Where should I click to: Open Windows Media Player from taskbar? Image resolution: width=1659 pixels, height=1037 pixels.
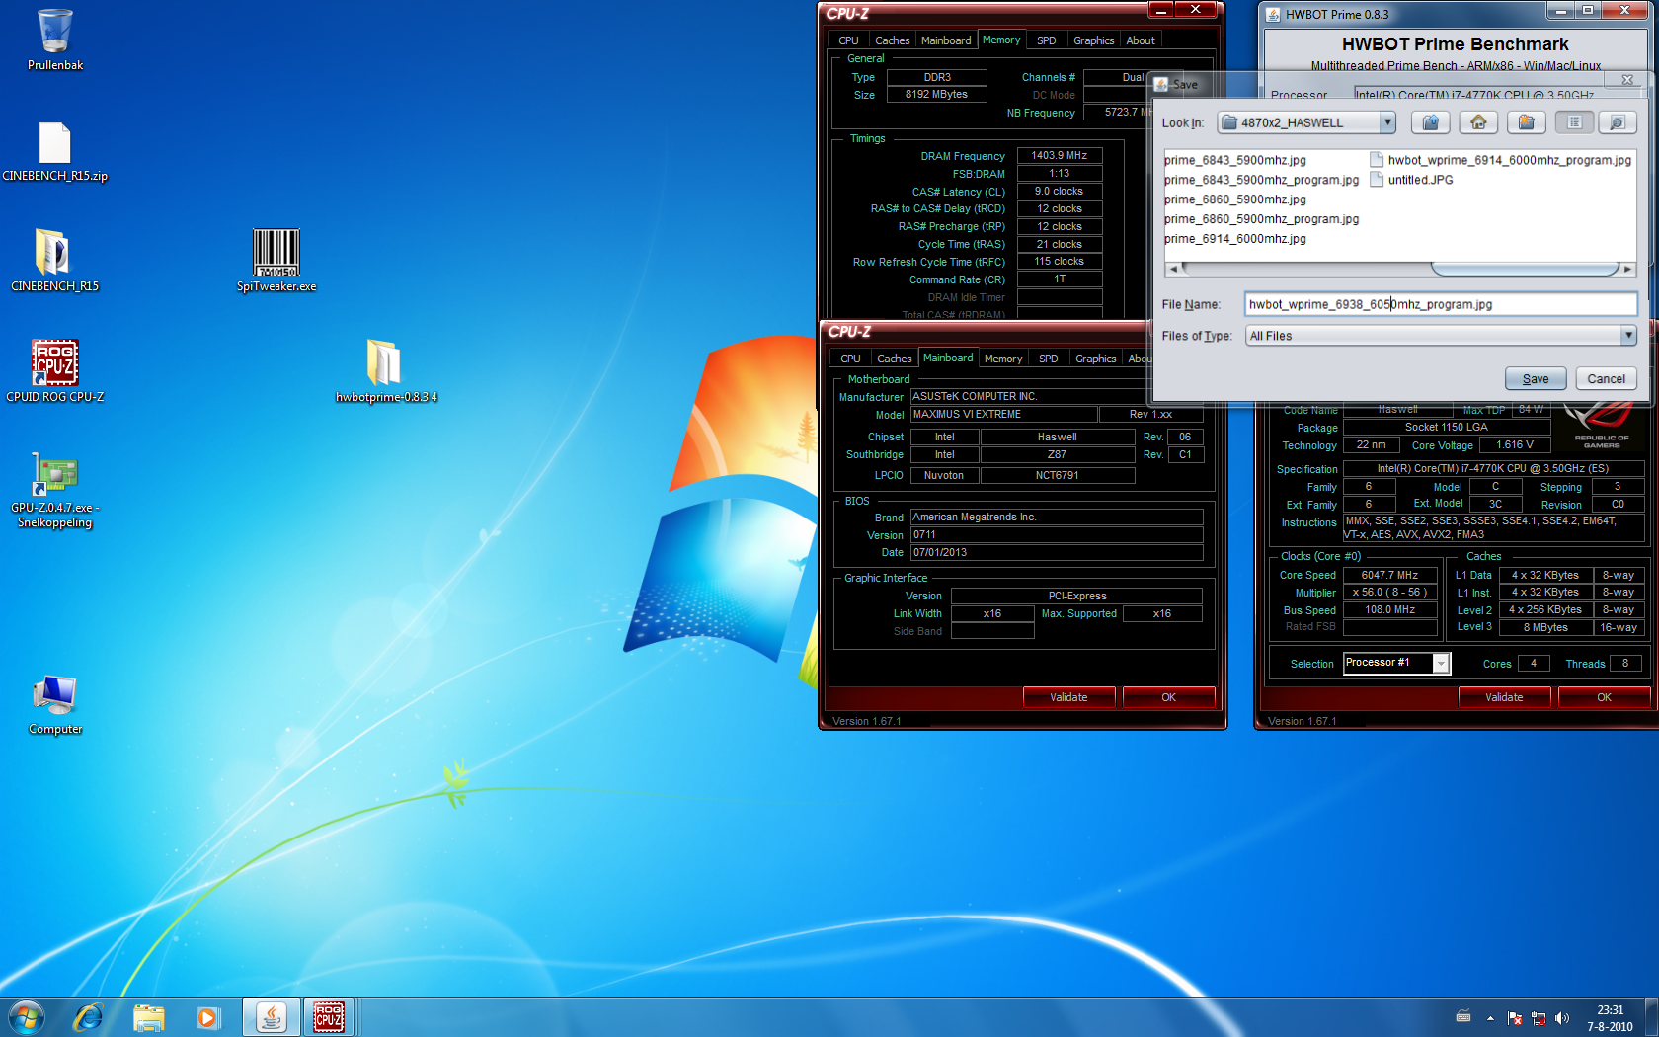pyautogui.click(x=207, y=1017)
